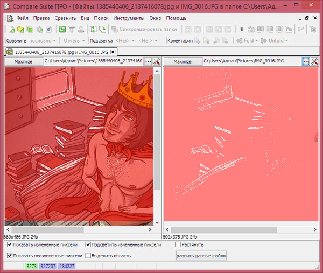Enable the 'Растянуть' checkbox
The width and height of the screenshot is (323, 273).
coord(179,244)
